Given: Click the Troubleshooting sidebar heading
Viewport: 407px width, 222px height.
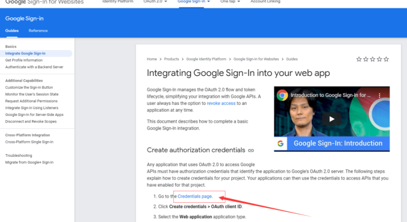Looking at the screenshot, I should click(19, 156).
